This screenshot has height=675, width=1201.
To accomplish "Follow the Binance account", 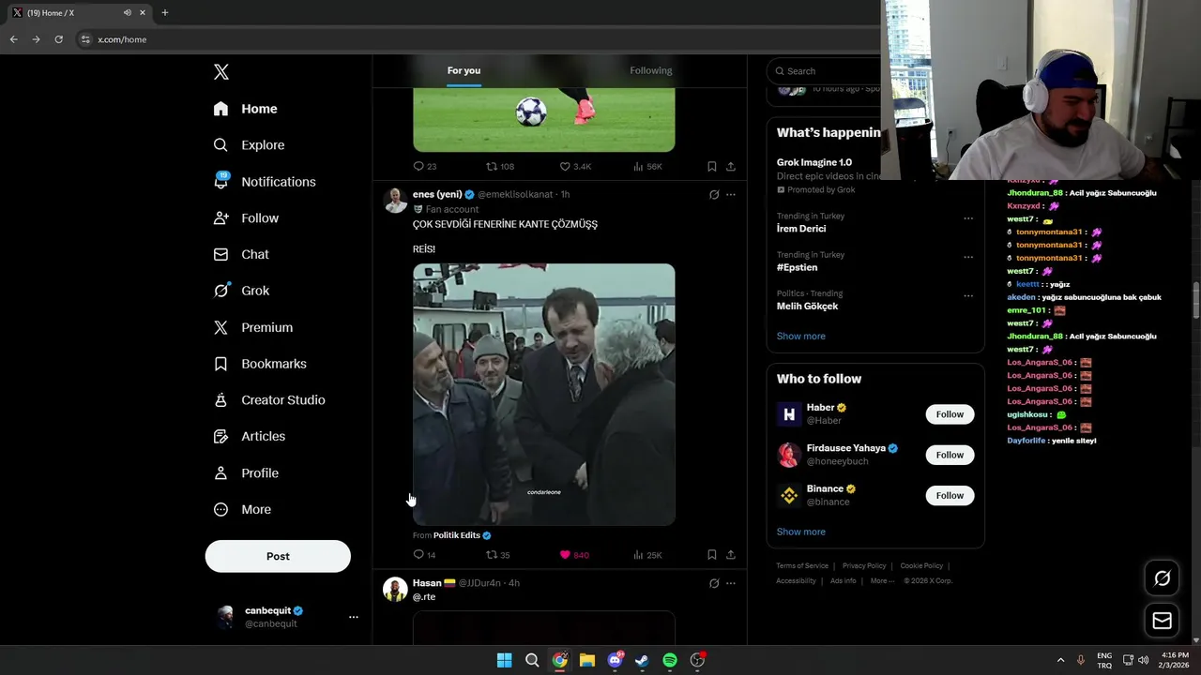I will [950, 495].
